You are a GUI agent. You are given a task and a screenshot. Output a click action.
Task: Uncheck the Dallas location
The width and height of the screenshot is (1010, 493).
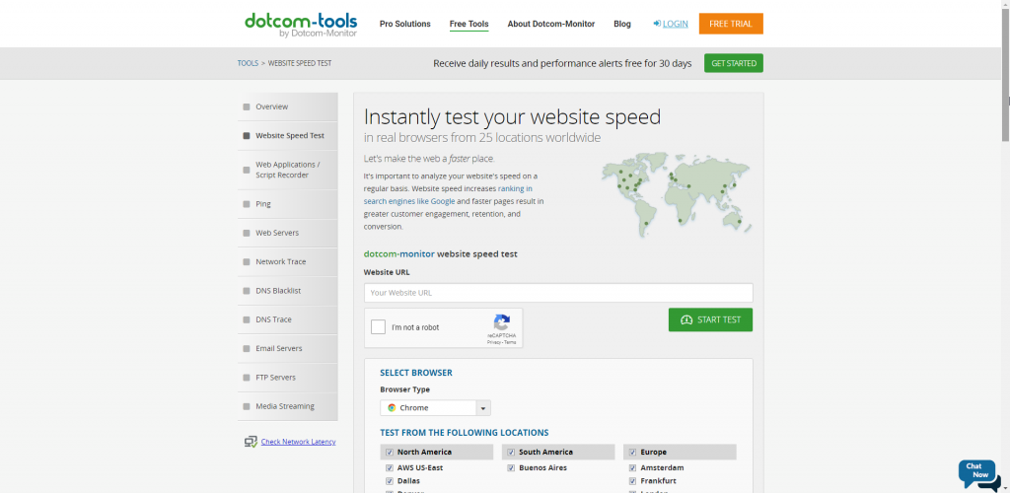click(389, 481)
